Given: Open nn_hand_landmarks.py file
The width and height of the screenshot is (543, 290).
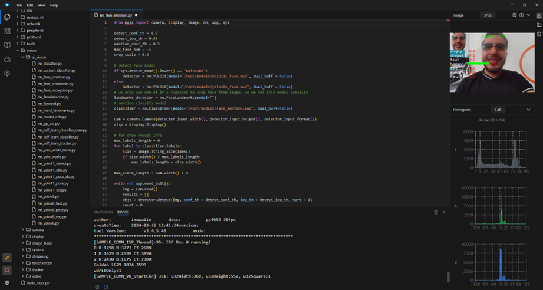Looking at the screenshot, I should click(x=56, y=110).
